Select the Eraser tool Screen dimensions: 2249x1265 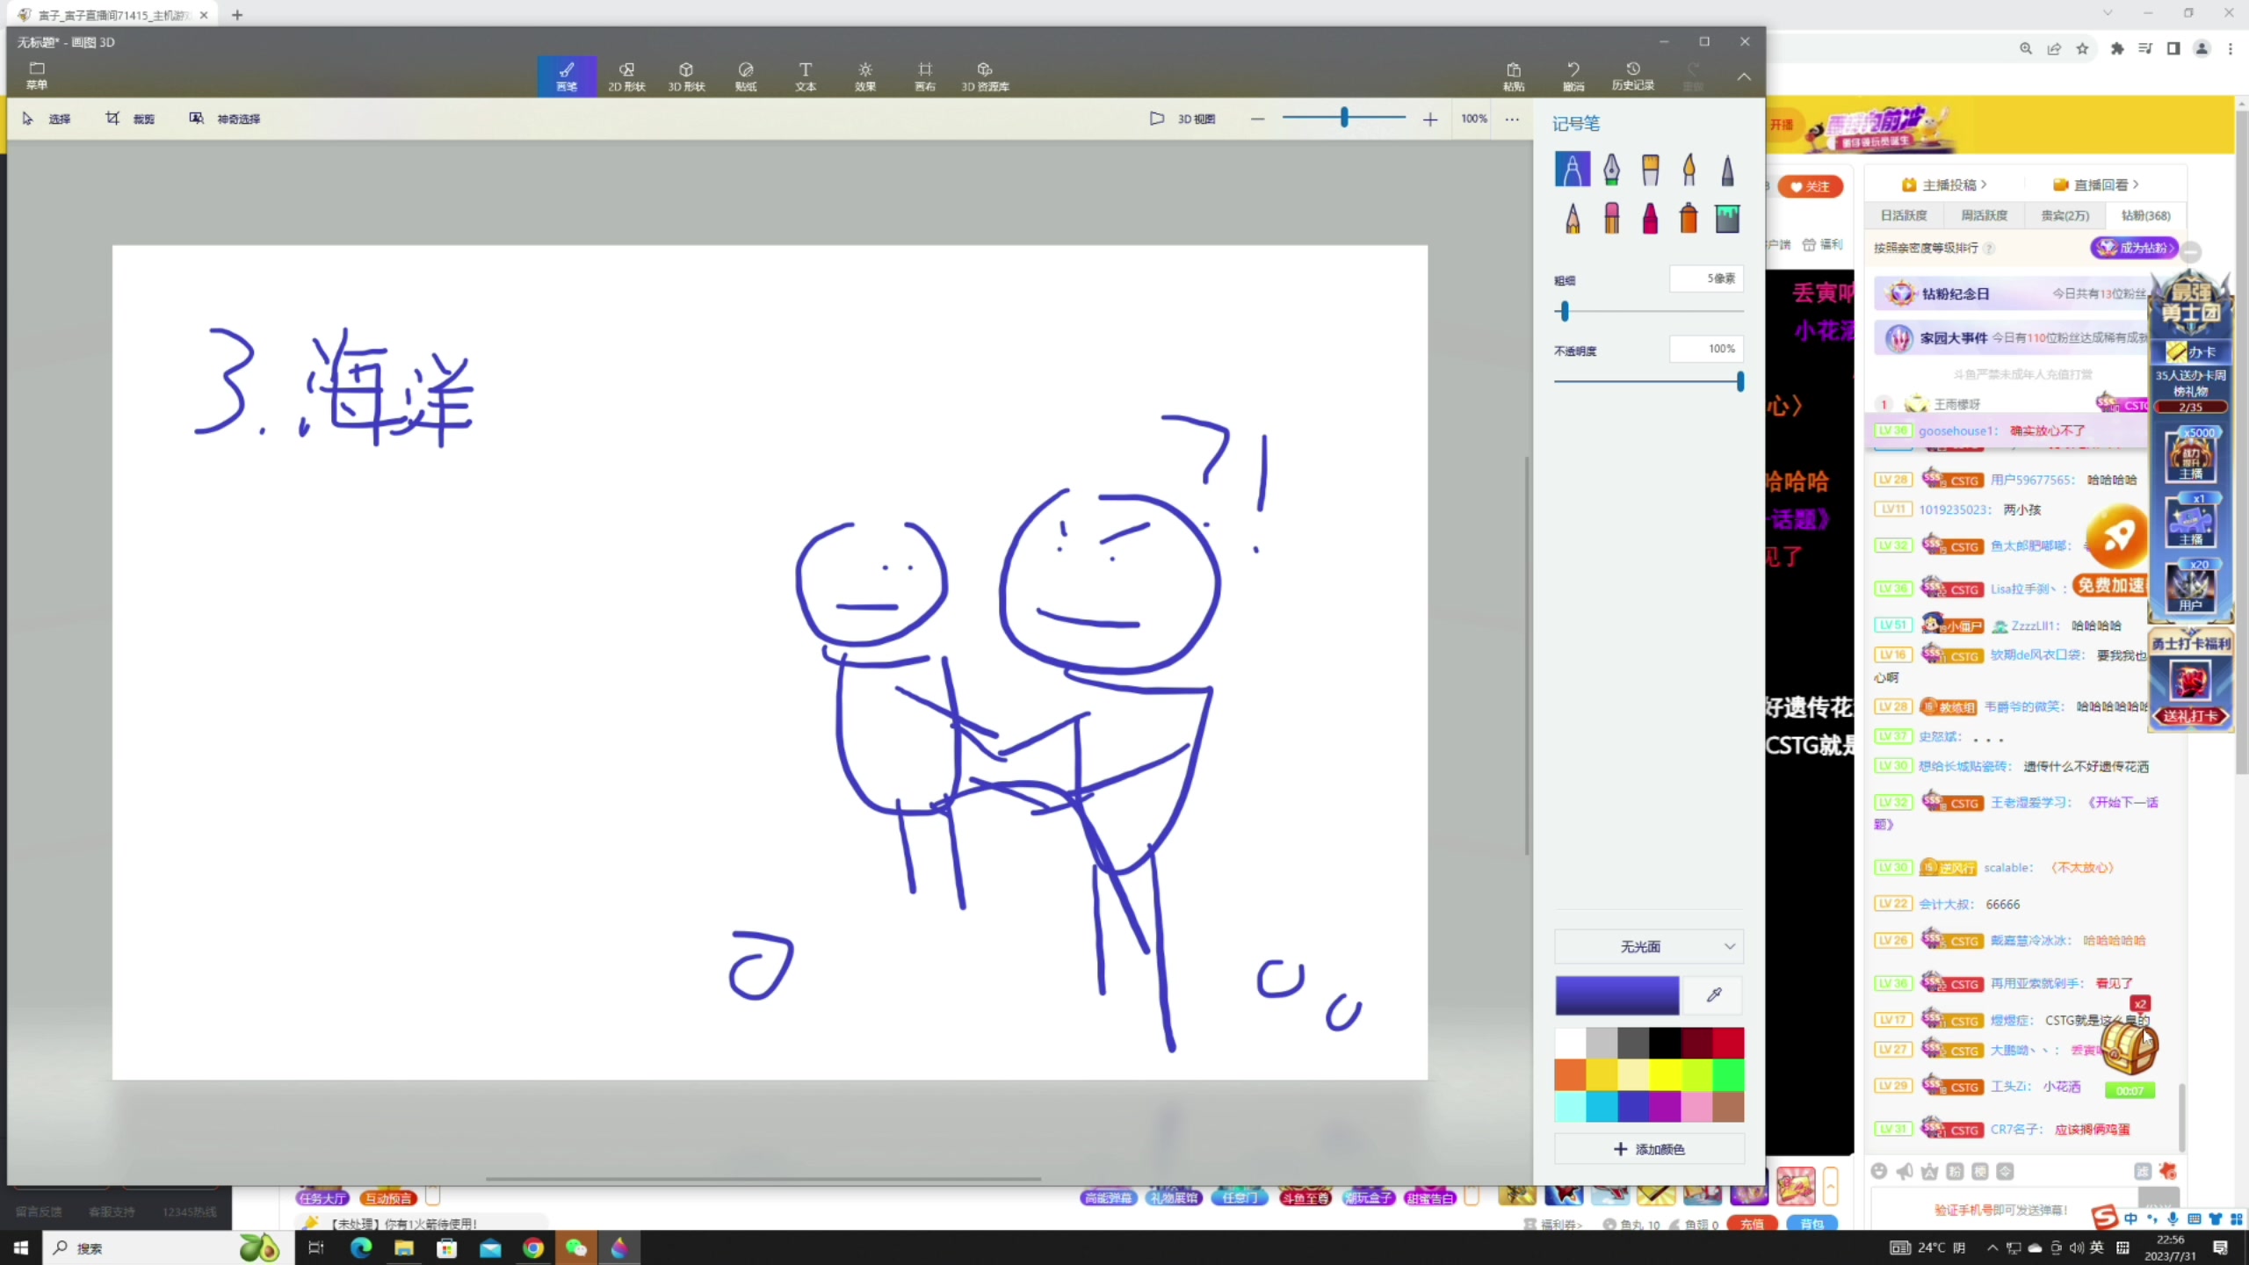[1611, 218]
